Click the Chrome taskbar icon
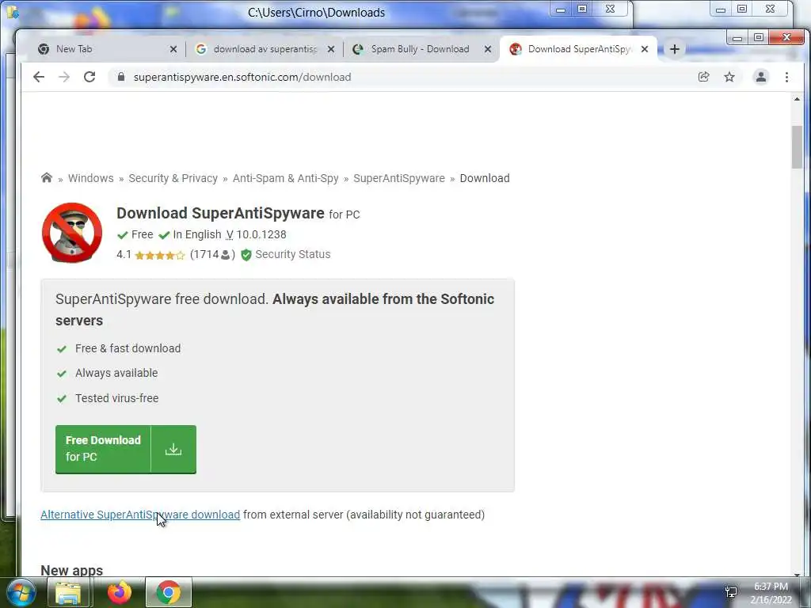 (x=169, y=592)
